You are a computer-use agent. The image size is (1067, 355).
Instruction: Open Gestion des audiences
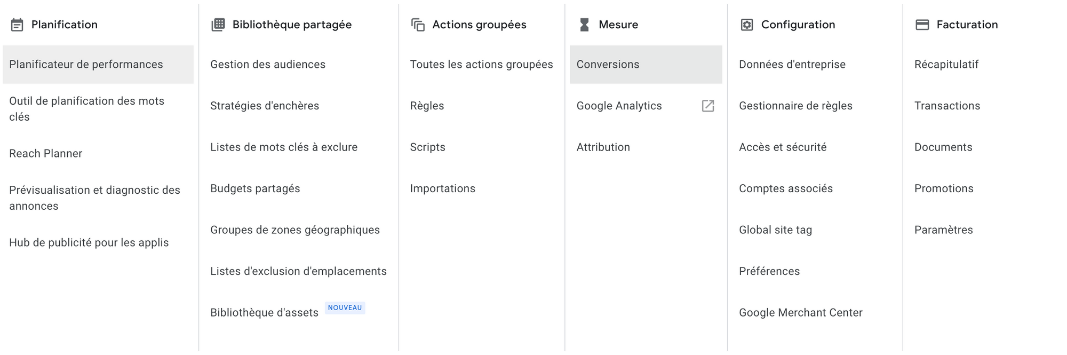(267, 65)
